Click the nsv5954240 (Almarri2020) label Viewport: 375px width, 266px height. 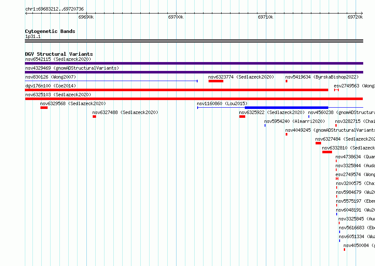tap(295, 121)
